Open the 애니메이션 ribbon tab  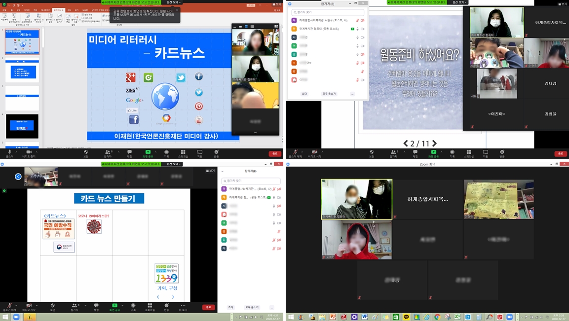[x=45, y=10]
